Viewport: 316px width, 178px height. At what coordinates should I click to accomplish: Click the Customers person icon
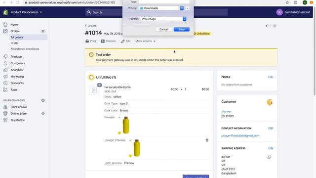click(x=5, y=63)
